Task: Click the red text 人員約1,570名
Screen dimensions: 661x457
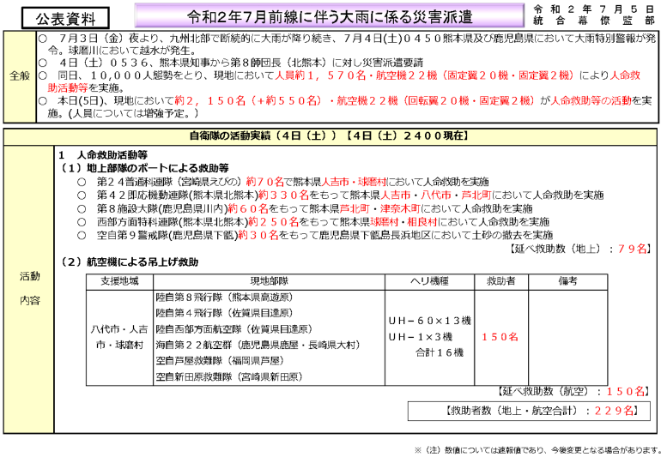Action: point(320,75)
